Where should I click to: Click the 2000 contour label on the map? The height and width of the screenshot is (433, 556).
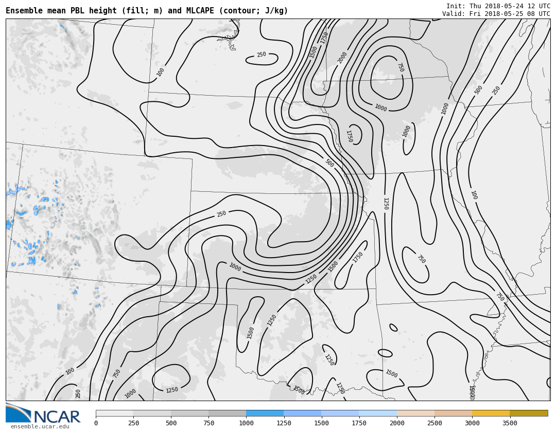click(342, 57)
